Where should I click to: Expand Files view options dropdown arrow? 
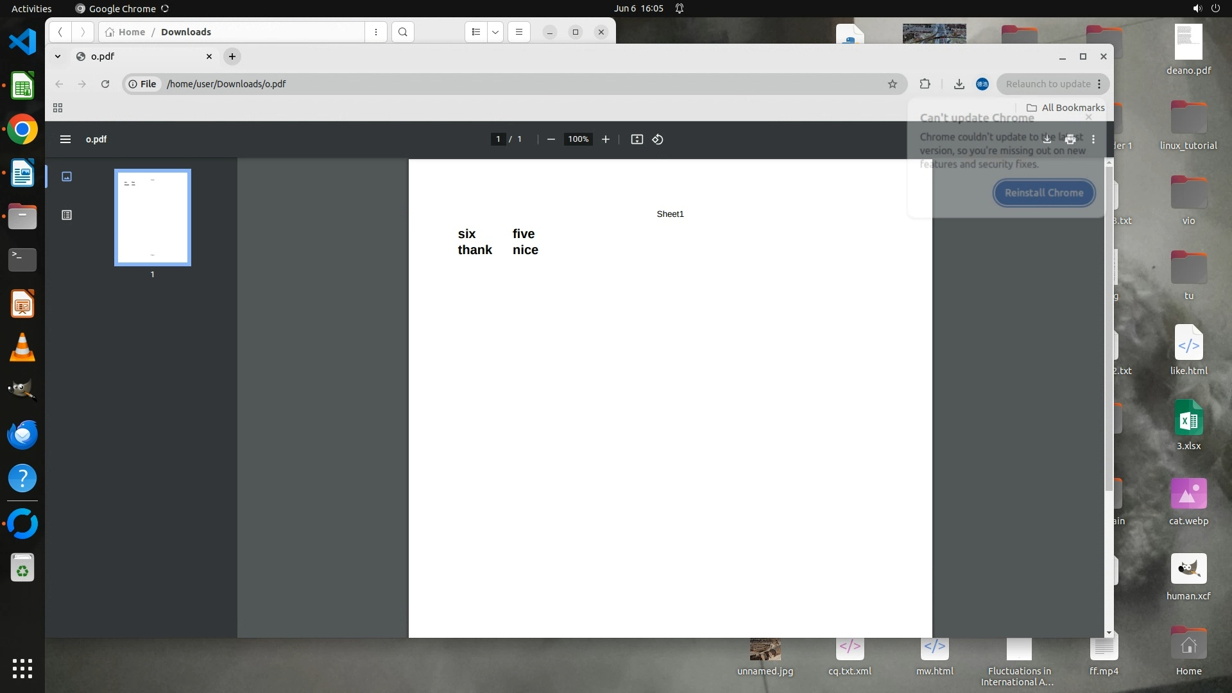click(x=495, y=32)
